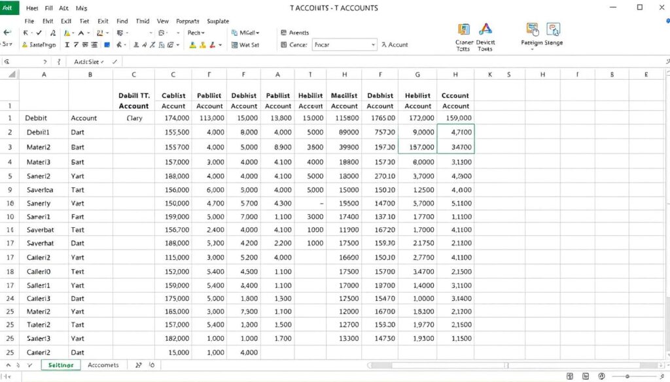Click the normal view icon in the status bar

[570, 376]
